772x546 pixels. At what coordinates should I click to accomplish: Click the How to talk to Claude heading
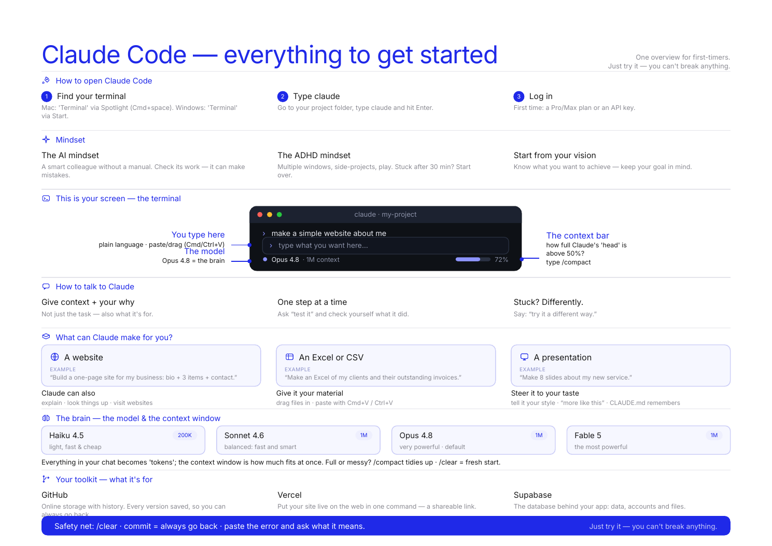click(95, 287)
